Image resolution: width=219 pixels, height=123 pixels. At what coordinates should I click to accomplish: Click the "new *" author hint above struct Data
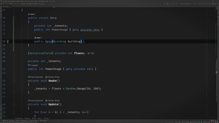[x=32, y=14]
